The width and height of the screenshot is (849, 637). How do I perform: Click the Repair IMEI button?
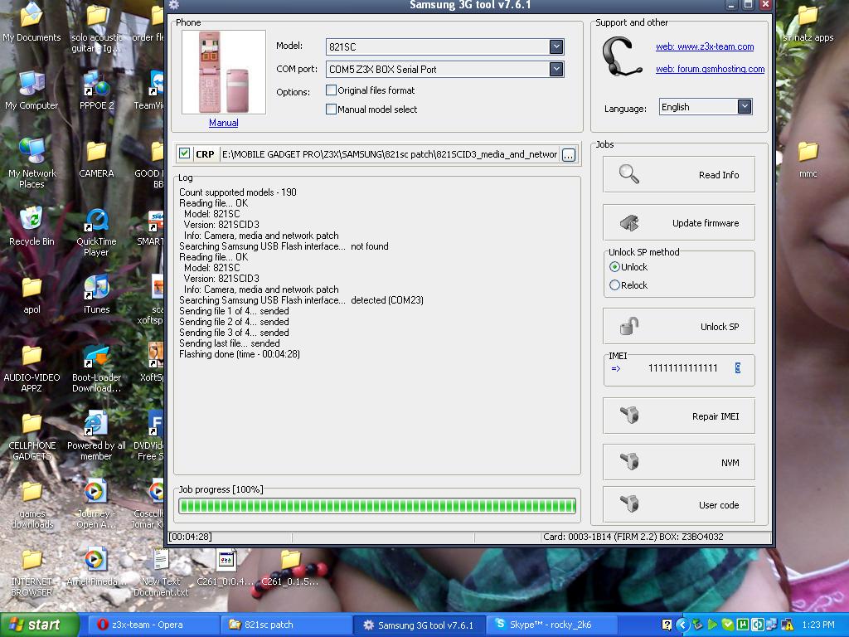click(x=678, y=416)
